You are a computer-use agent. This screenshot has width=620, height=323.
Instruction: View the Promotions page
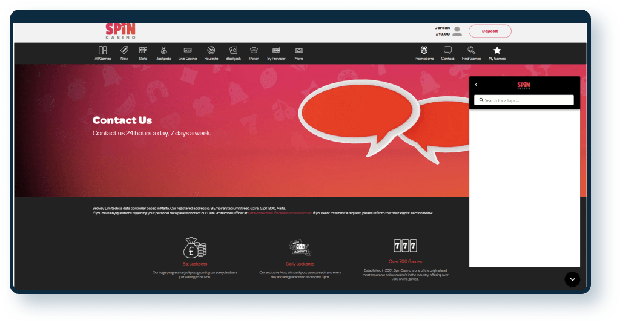click(424, 53)
